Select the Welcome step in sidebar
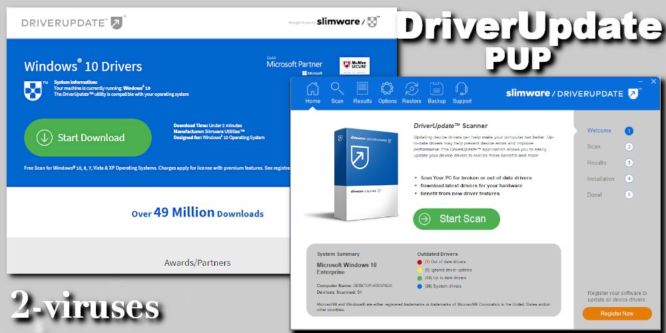This screenshot has height=333, width=666. click(599, 131)
